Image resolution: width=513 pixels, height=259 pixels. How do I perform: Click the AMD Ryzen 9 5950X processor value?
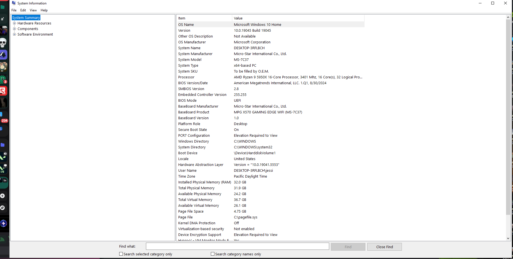tap(298, 77)
